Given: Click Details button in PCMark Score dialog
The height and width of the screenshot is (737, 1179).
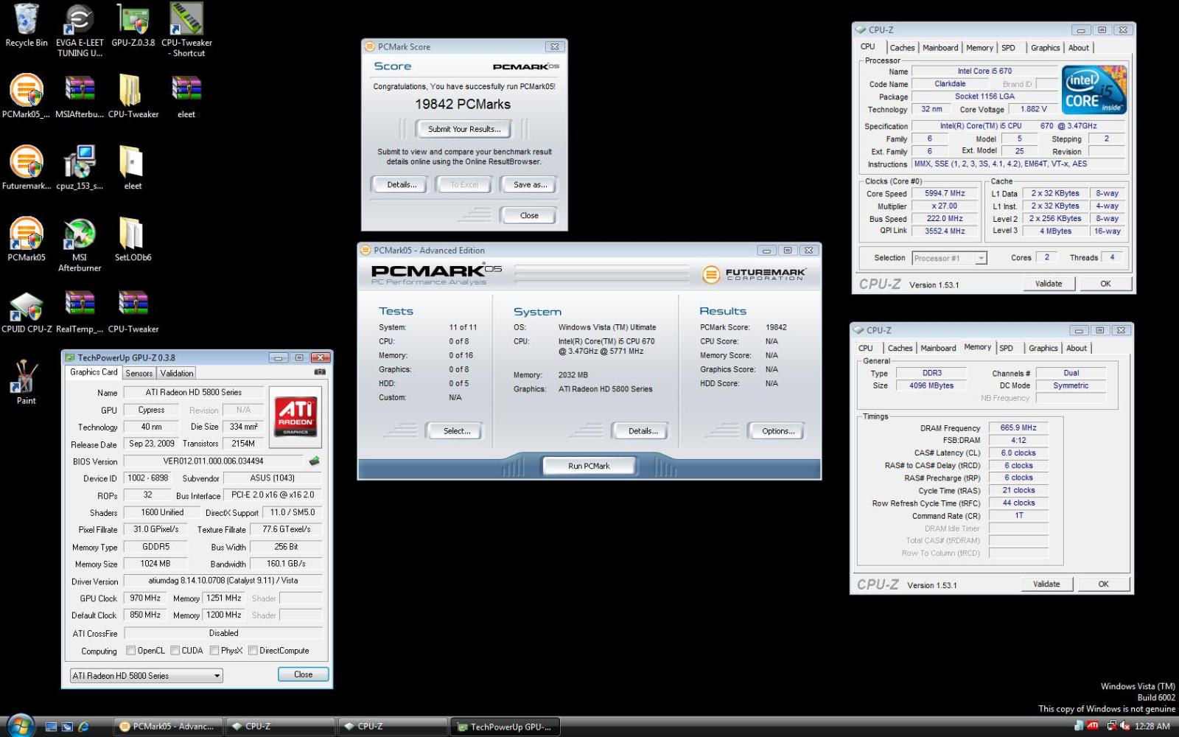Looking at the screenshot, I should click(x=402, y=185).
